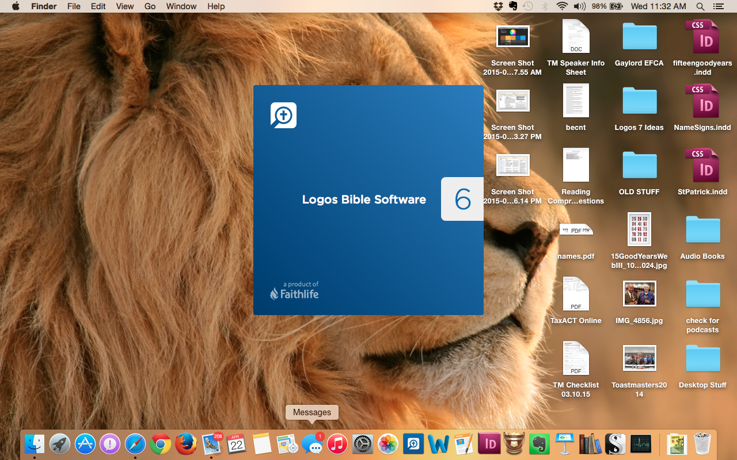This screenshot has width=737, height=460.
Task: Open System Preferences from the Dock
Action: tap(362, 444)
